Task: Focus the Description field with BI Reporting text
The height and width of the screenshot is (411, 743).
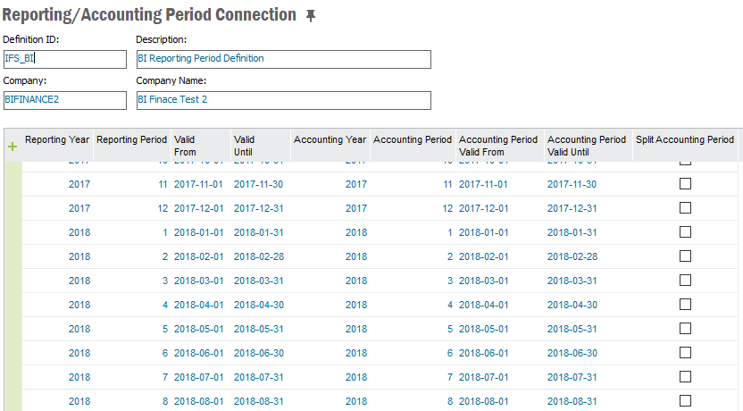Action: (x=283, y=59)
